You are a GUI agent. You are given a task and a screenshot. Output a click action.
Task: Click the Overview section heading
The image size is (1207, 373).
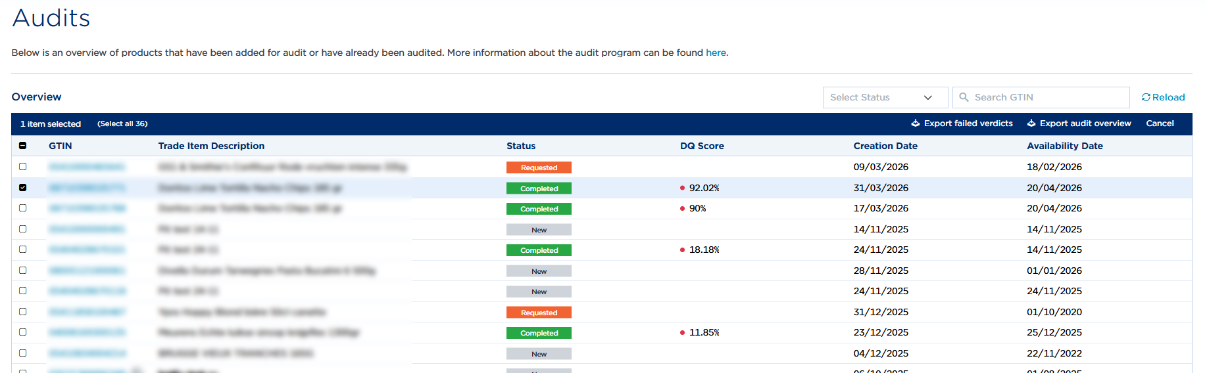click(36, 97)
